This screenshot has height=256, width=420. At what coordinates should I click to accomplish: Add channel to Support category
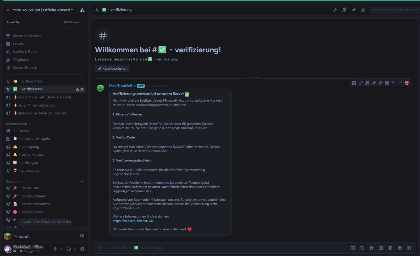click(82, 181)
